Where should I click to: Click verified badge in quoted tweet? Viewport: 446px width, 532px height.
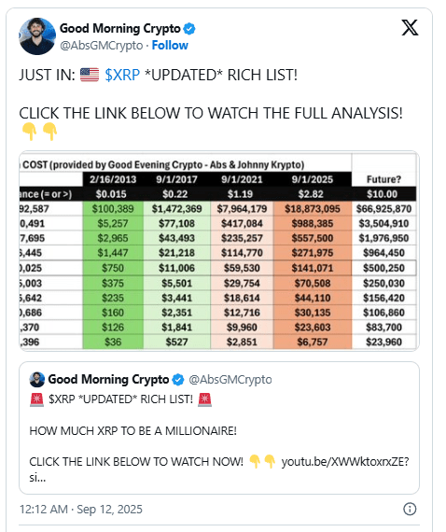coord(178,380)
